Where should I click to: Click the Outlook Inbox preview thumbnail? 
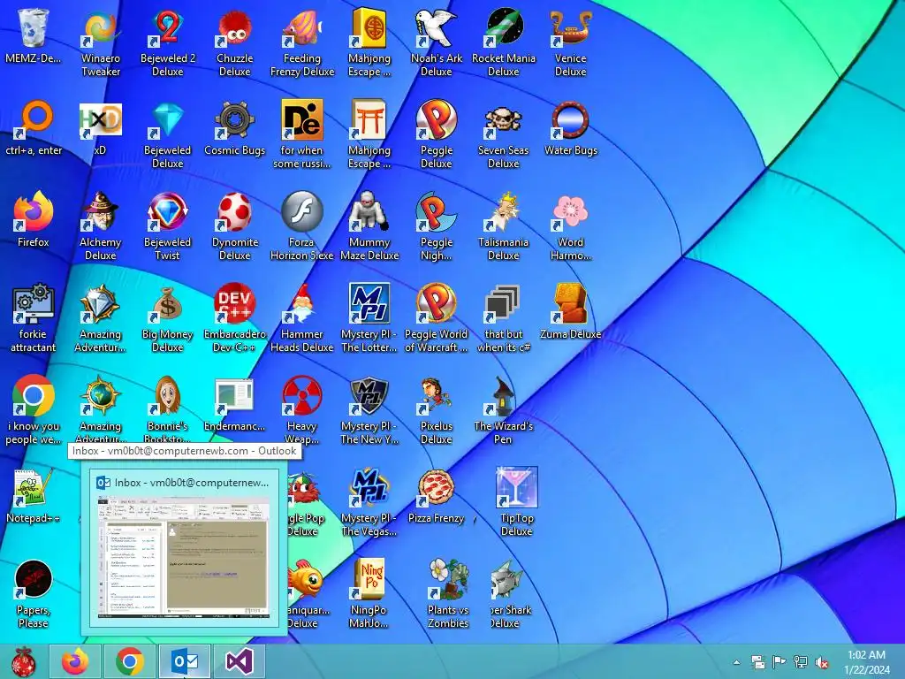point(183,559)
